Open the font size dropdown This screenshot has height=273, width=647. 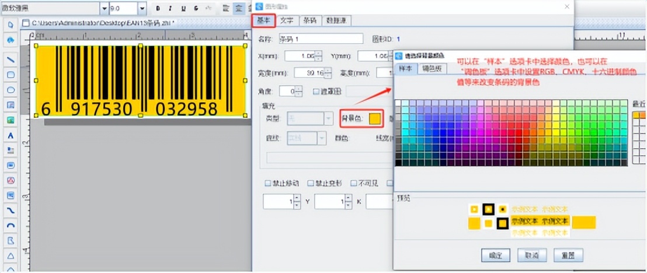click(142, 8)
